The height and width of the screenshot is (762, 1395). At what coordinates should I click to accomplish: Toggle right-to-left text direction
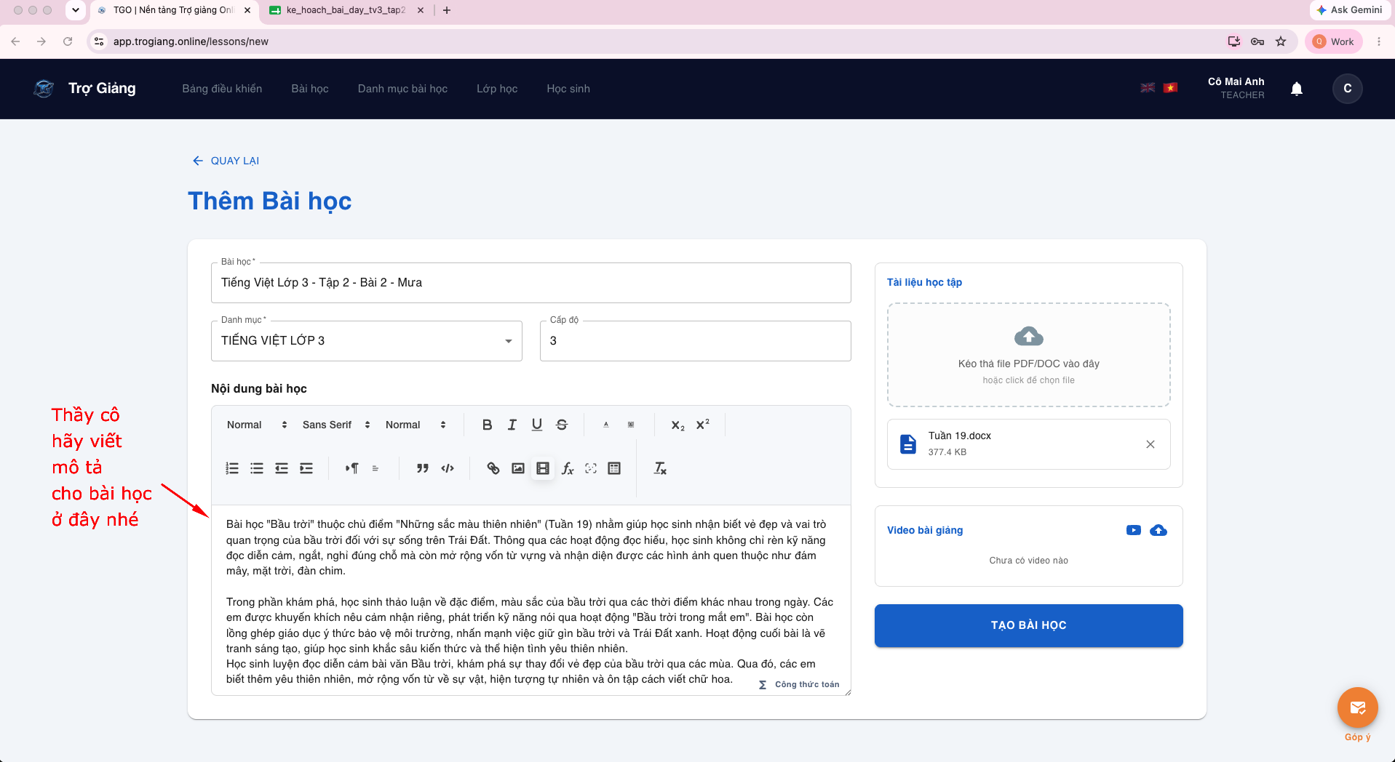click(351, 468)
